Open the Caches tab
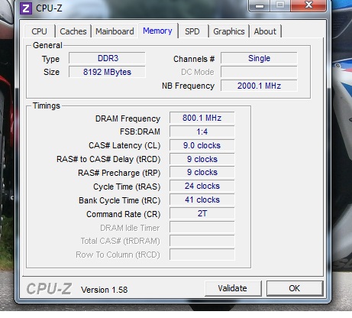 [73, 31]
